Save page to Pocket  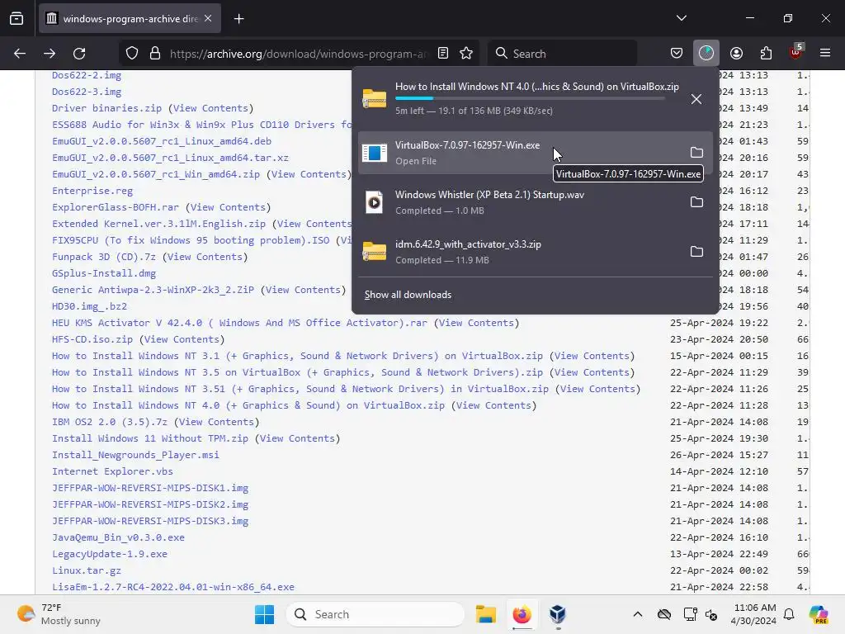point(677,54)
